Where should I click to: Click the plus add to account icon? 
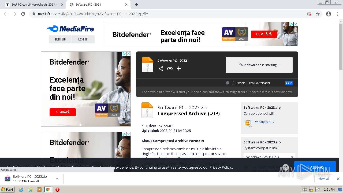point(179,69)
